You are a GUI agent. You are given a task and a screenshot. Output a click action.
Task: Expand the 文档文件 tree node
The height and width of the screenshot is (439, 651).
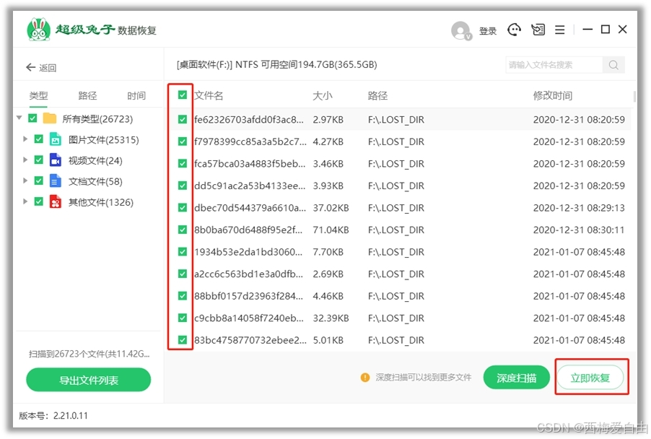point(25,181)
